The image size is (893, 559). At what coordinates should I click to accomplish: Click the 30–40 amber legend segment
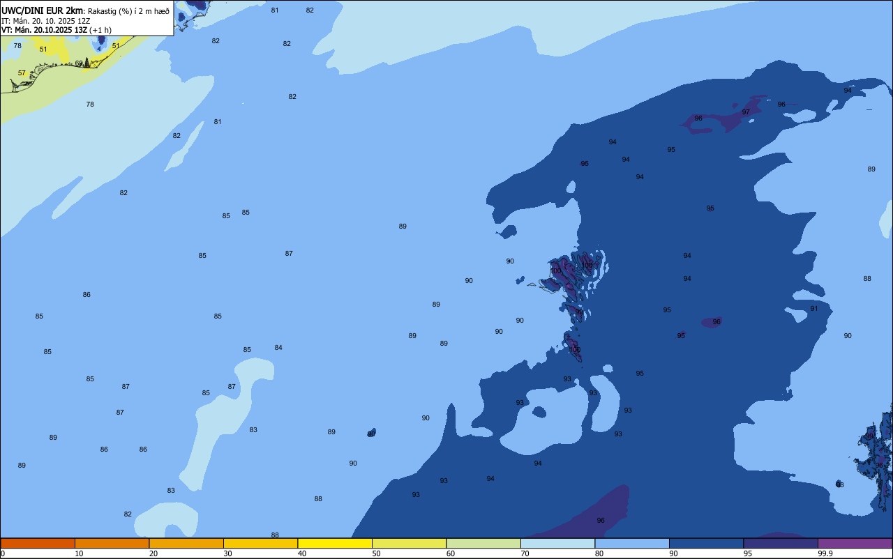(x=260, y=543)
